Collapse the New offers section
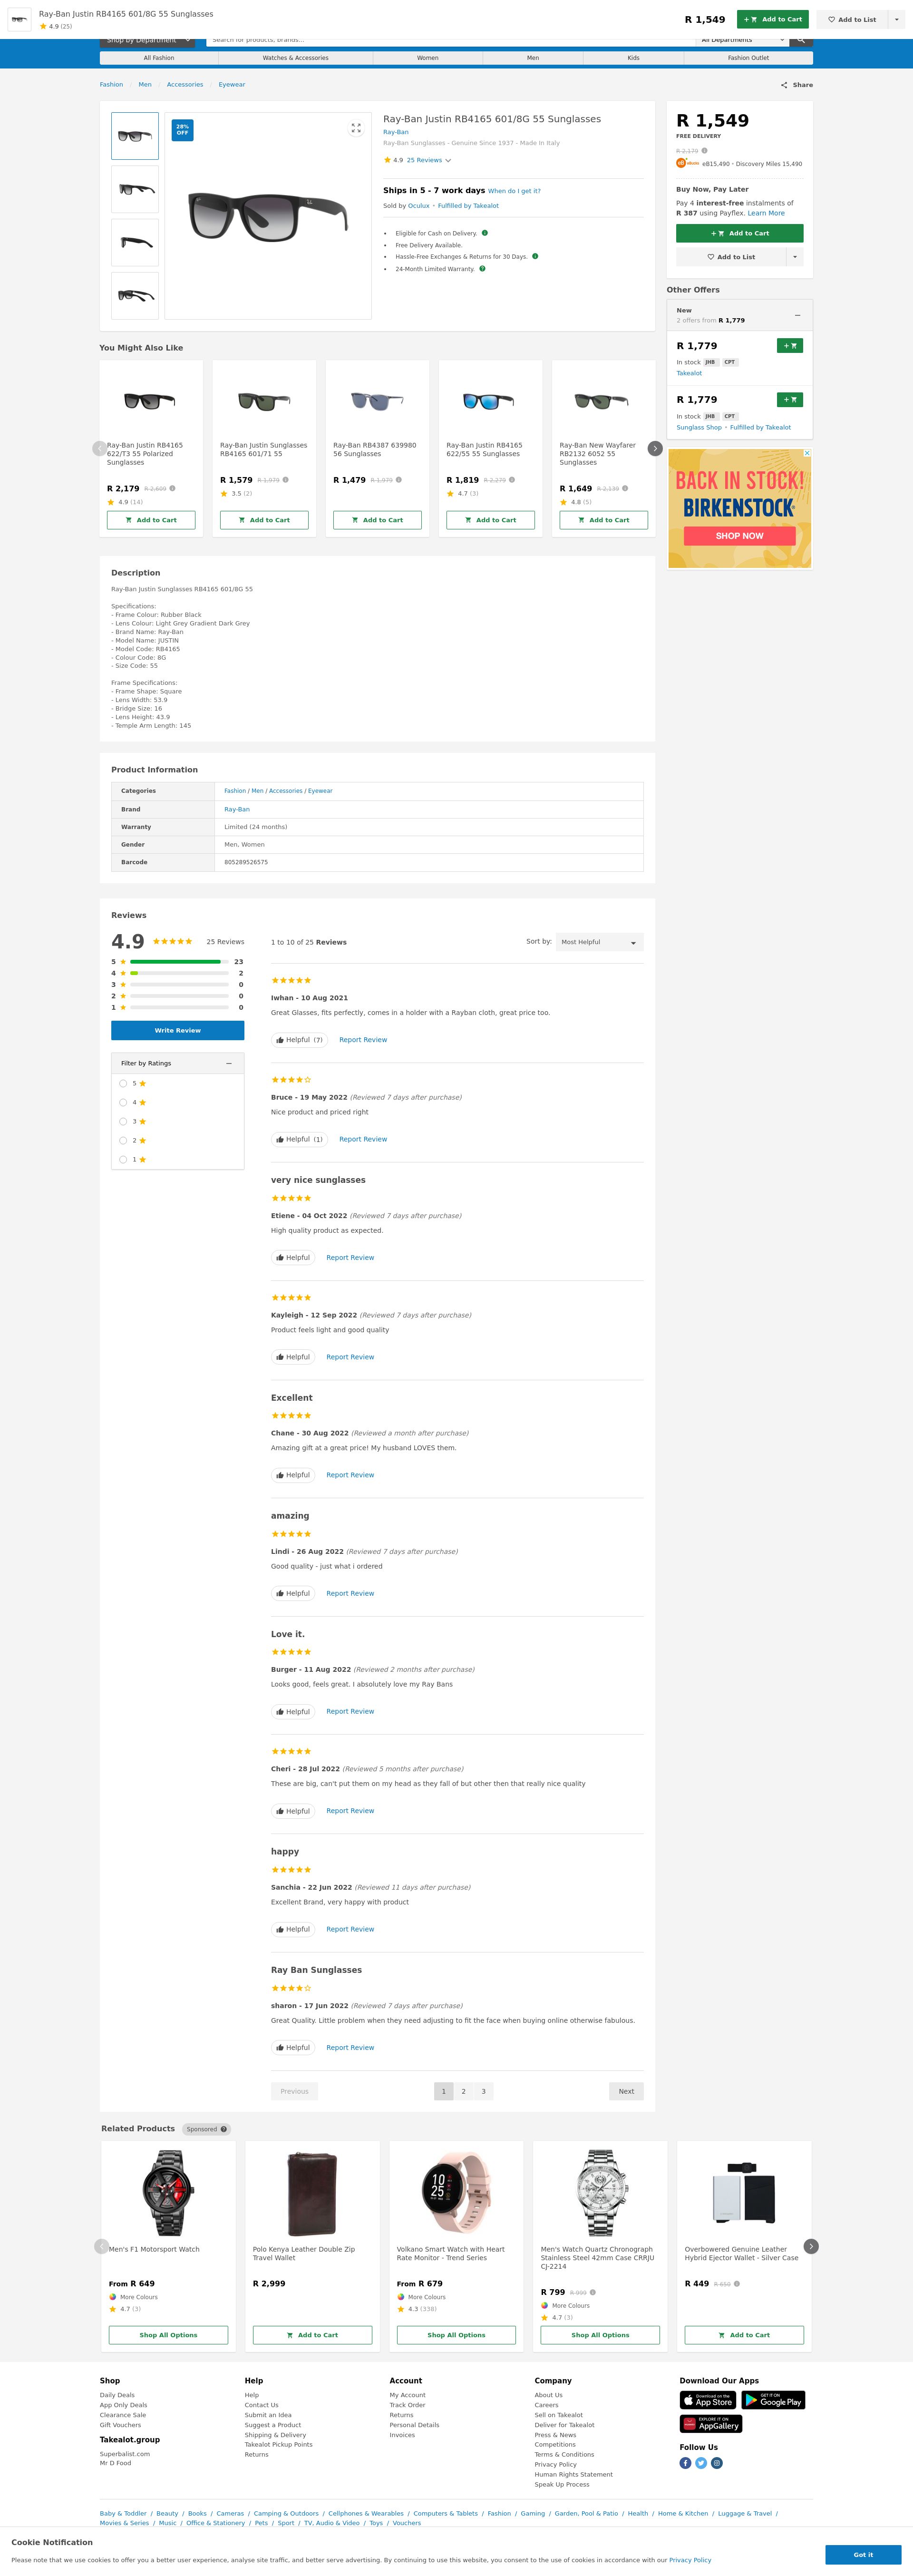The height and width of the screenshot is (2576, 913). point(797,315)
